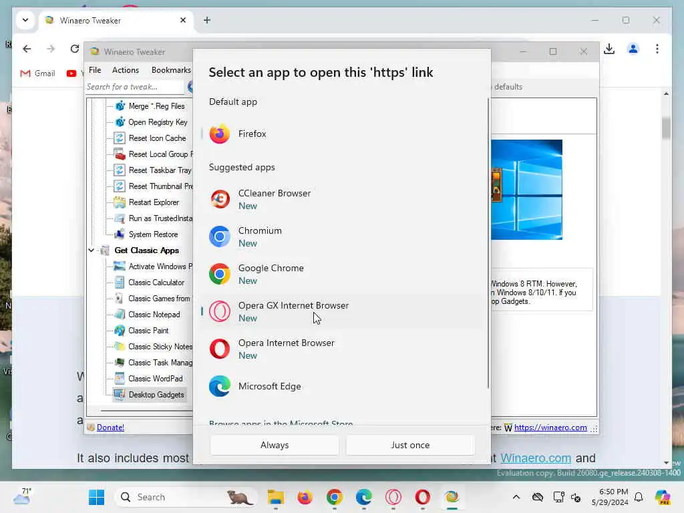Open the browser downloads icon
The image size is (684, 513).
click(x=609, y=49)
